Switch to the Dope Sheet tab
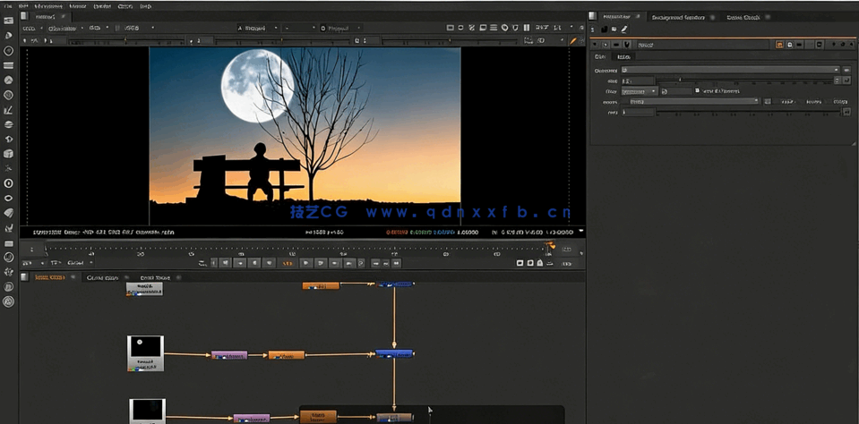Image resolution: width=859 pixels, height=424 pixels. pyautogui.click(x=154, y=278)
